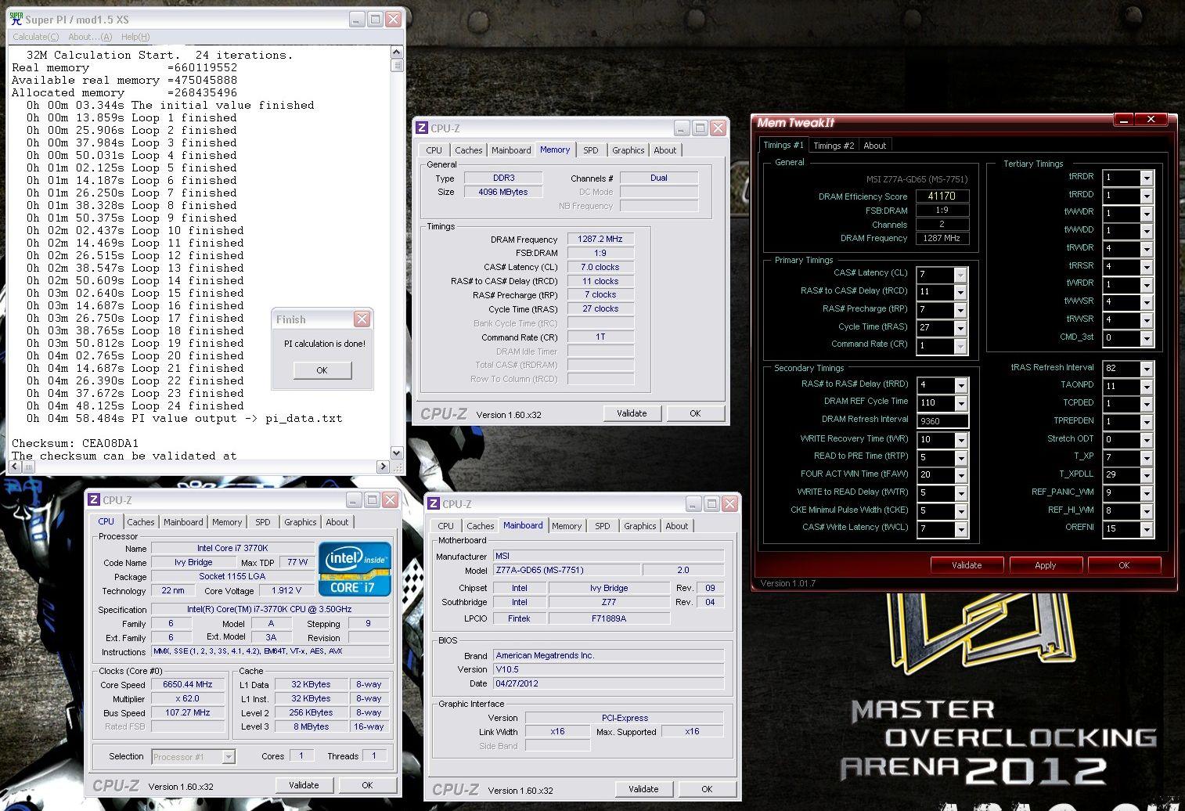Open the OREFNI dropdown
1185x811 pixels.
(x=1146, y=529)
